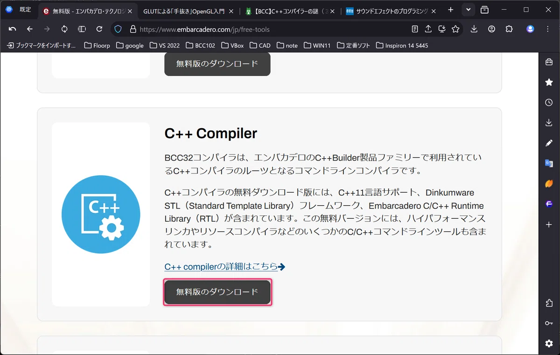Click 無料版のダウンロード under C++ Compiler
Screen dimensions: 560x355
(x=217, y=292)
